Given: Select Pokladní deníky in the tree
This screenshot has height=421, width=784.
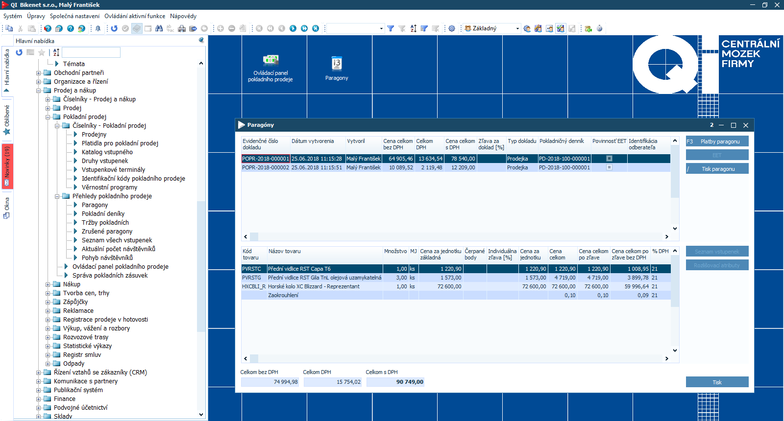Looking at the screenshot, I should click(x=103, y=214).
